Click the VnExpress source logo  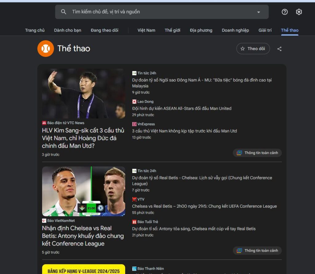[134, 124]
